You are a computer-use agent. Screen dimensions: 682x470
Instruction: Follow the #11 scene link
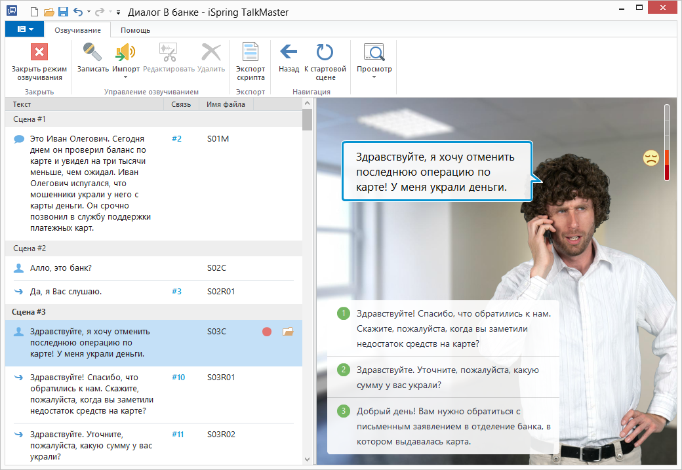(178, 435)
